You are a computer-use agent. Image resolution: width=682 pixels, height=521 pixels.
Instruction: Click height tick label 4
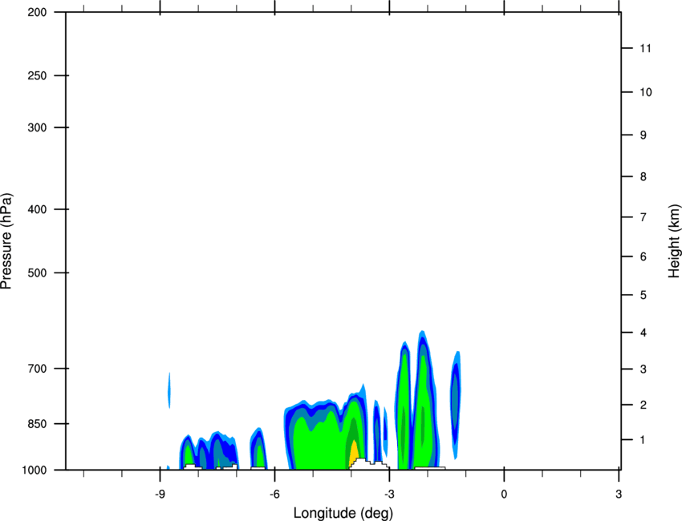[643, 333]
